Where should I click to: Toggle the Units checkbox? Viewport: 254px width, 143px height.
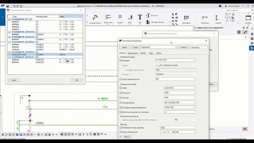[x=121, y=88]
